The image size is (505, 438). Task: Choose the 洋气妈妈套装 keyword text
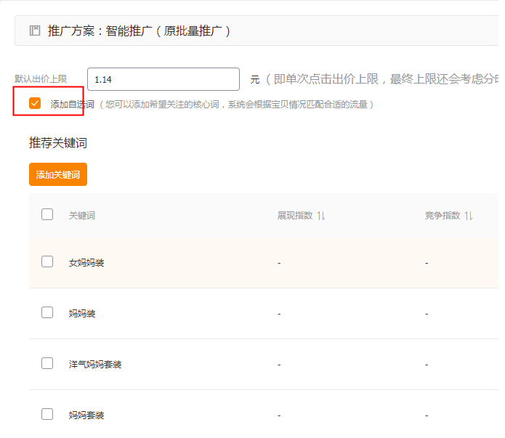95,365
